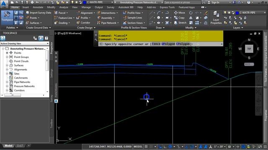
Task: Toggle the grid display in status bar
Action: (x=146, y=146)
